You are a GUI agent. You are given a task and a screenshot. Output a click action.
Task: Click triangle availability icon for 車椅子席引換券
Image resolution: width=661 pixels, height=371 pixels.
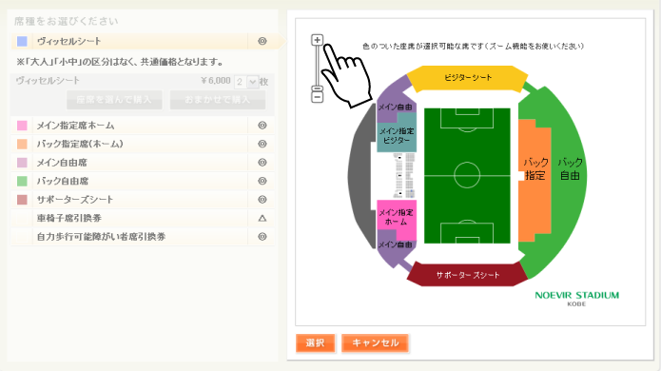pyautogui.click(x=262, y=218)
